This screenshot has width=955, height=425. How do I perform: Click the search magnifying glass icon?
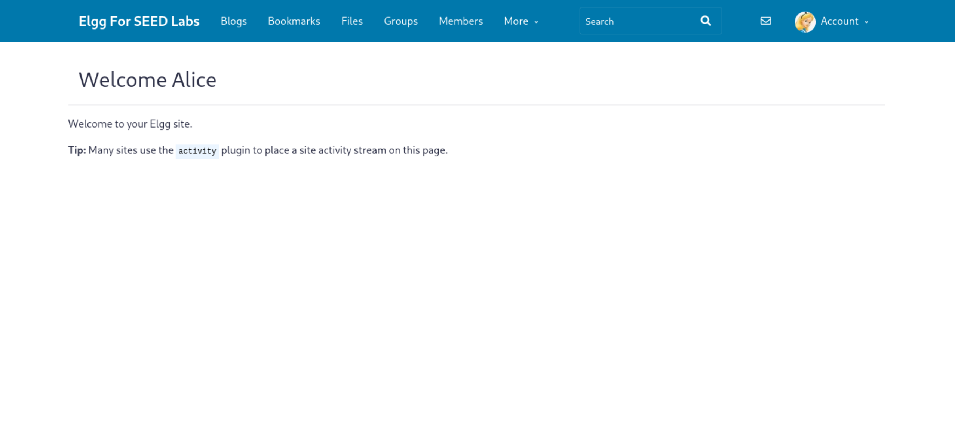706,21
